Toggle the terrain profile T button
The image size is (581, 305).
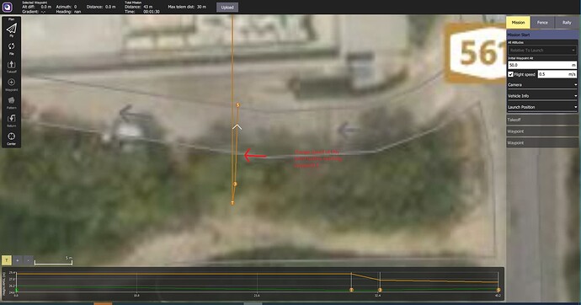coord(7,260)
